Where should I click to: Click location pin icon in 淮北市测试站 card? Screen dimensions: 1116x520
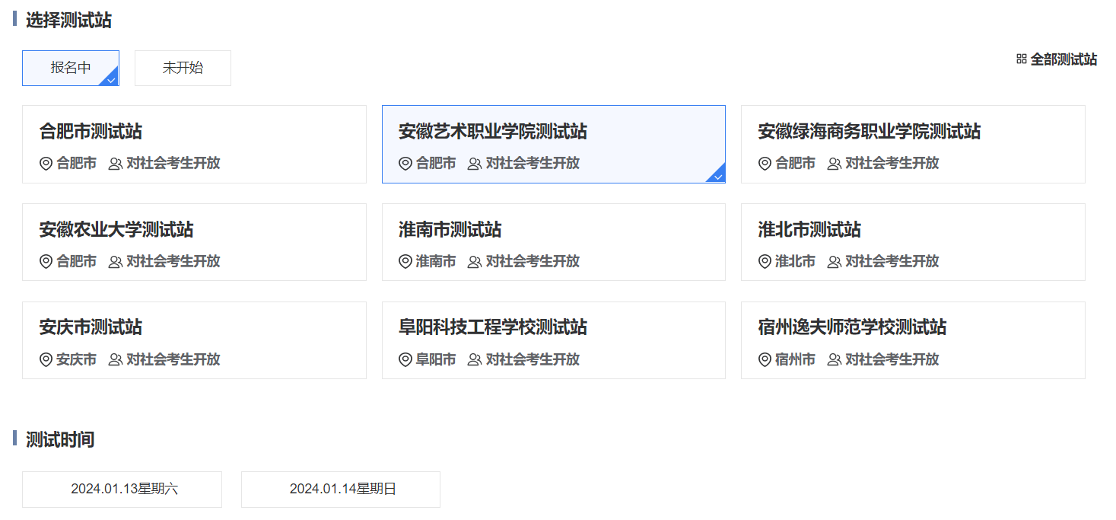[x=765, y=261]
